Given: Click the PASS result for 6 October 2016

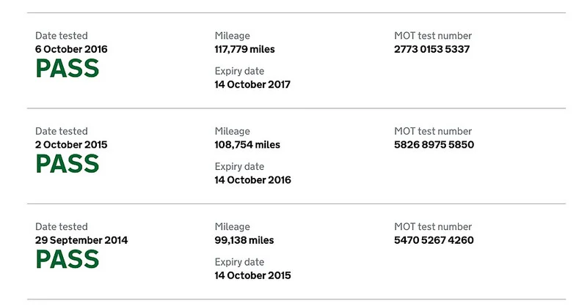Looking at the screenshot, I should 68,68.
